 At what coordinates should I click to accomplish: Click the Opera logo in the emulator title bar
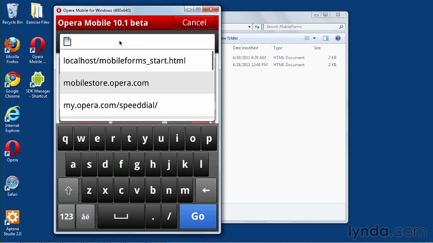click(x=59, y=10)
